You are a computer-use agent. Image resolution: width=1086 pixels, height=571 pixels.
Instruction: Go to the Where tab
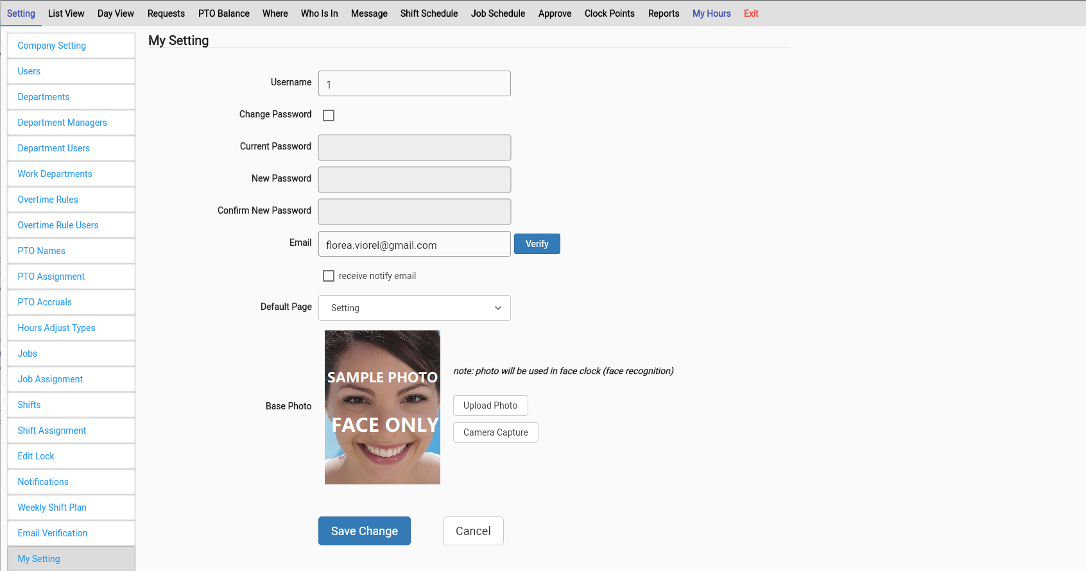[x=275, y=13]
